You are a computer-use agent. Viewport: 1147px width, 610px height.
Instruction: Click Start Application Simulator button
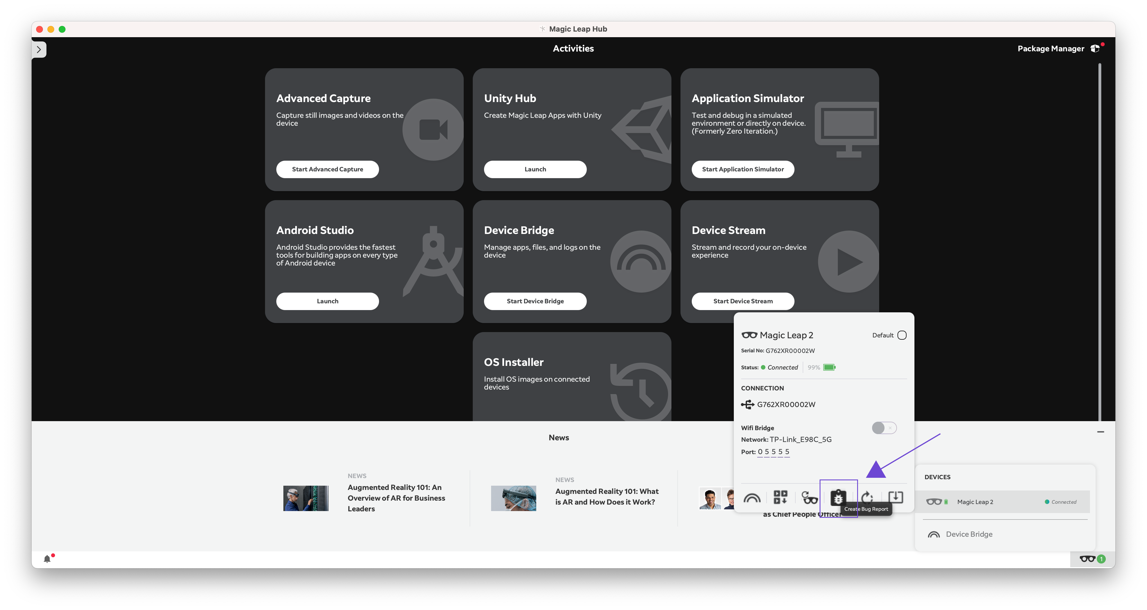[742, 169]
